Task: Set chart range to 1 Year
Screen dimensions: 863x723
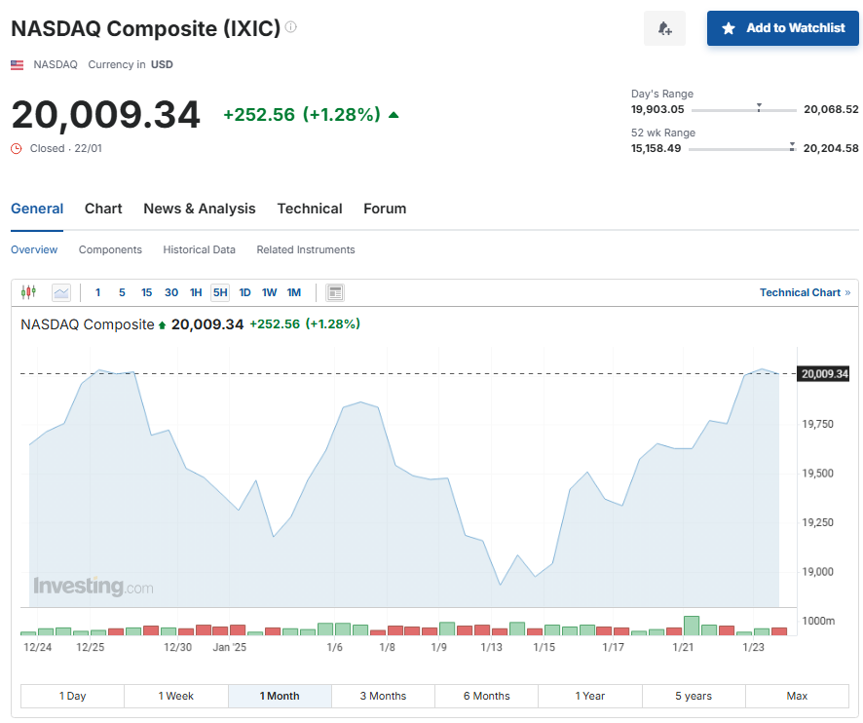Action: pos(590,696)
